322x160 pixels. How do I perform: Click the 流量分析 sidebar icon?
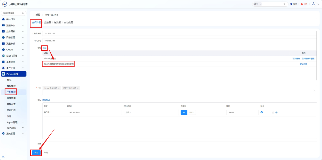(x=3, y=44)
